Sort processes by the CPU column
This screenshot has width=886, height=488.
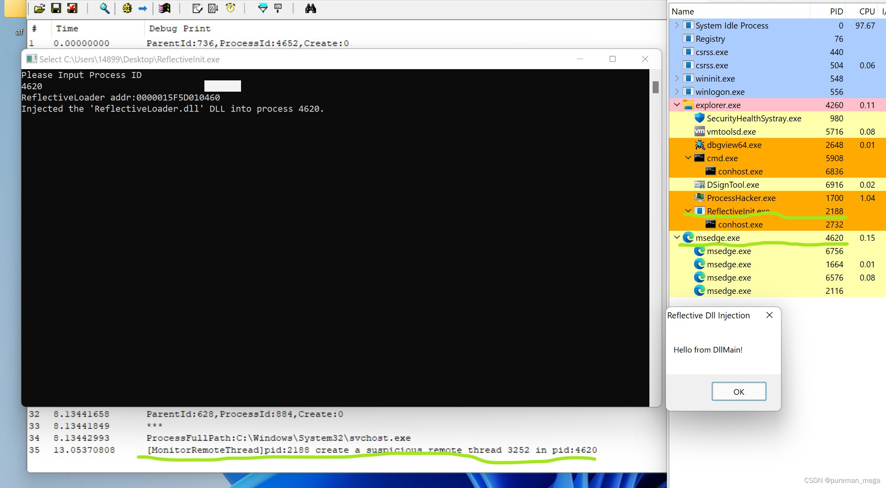click(867, 11)
